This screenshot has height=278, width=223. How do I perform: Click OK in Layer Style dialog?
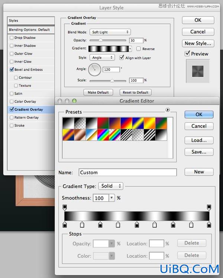[x=198, y=20]
